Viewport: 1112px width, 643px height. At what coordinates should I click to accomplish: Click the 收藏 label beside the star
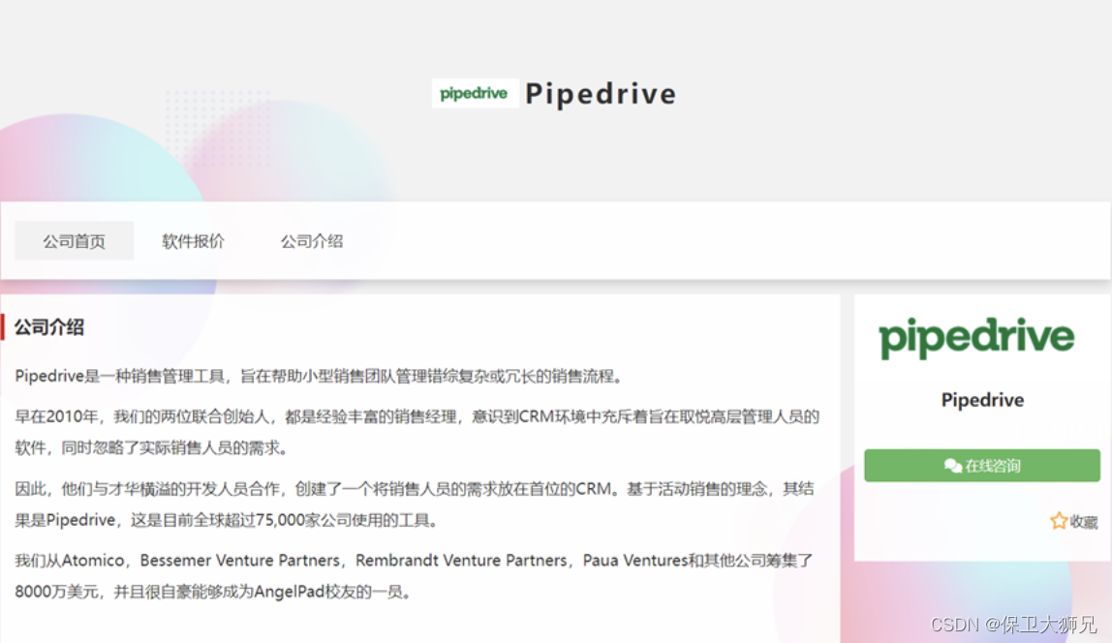[1084, 522]
